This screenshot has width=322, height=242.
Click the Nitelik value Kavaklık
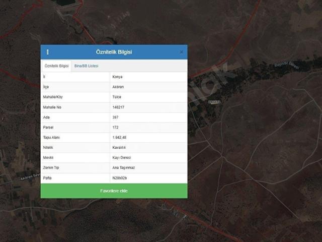pyautogui.click(x=119, y=148)
